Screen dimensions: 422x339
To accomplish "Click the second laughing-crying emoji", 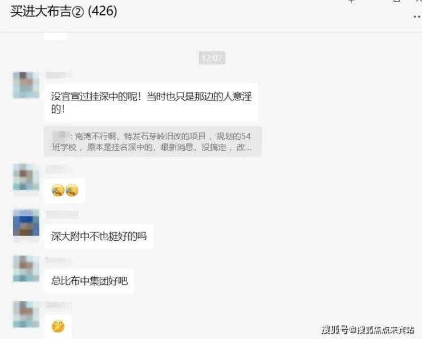I will pos(72,191).
